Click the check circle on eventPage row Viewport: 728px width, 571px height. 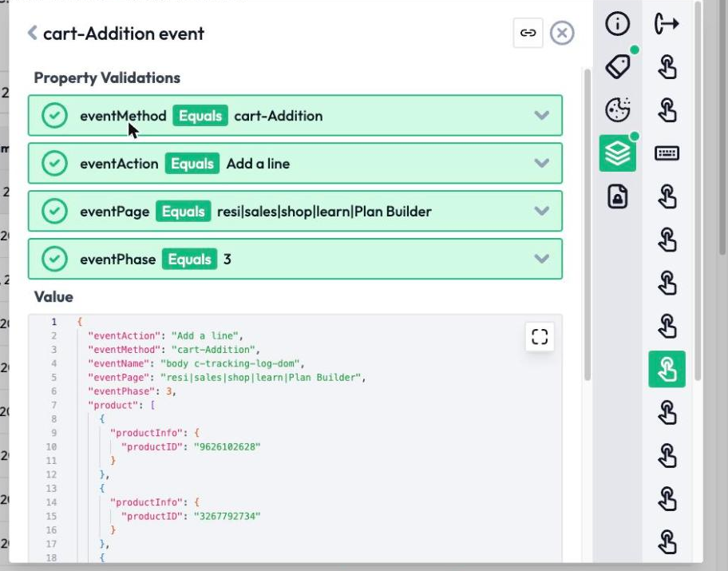pyautogui.click(x=54, y=211)
